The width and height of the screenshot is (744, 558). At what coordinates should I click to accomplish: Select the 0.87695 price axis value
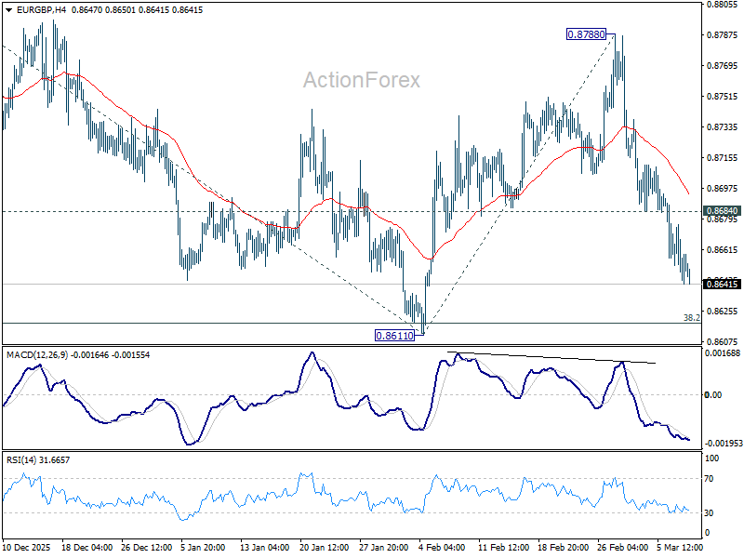point(723,65)
